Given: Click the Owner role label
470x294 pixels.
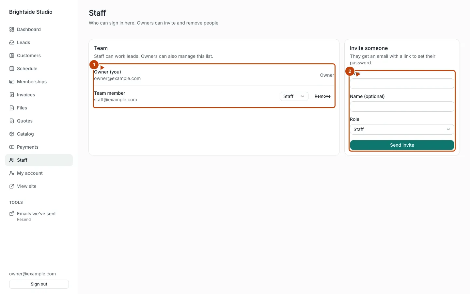Looking at the screenshot, I should 327,75.
